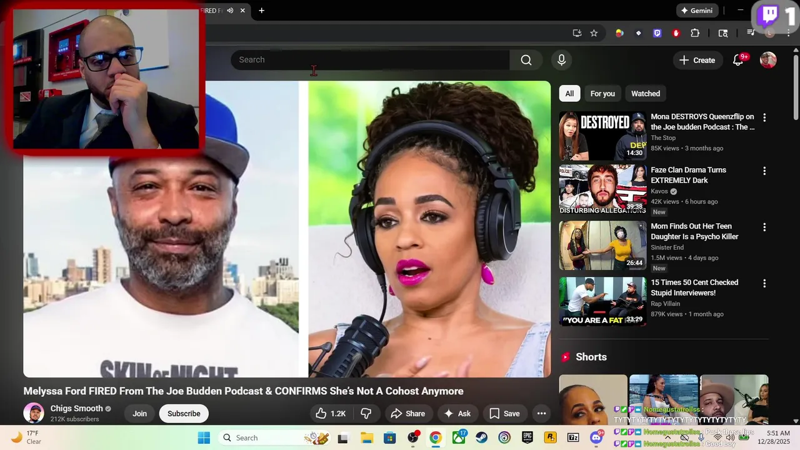The image size is (800, 450).
Task: Click the colorful circles extension icon
Action: (619, 33)
